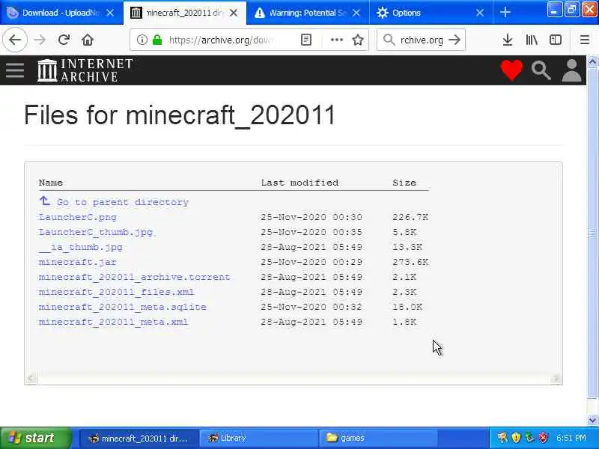This screenshot has height=449, width=599.
Task: Close the Download - UploadNow tab
Action: click(x=110, y=13)
